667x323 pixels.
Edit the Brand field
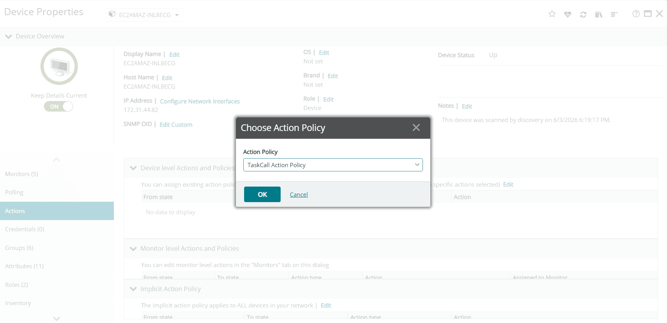(x=333, y=76)
